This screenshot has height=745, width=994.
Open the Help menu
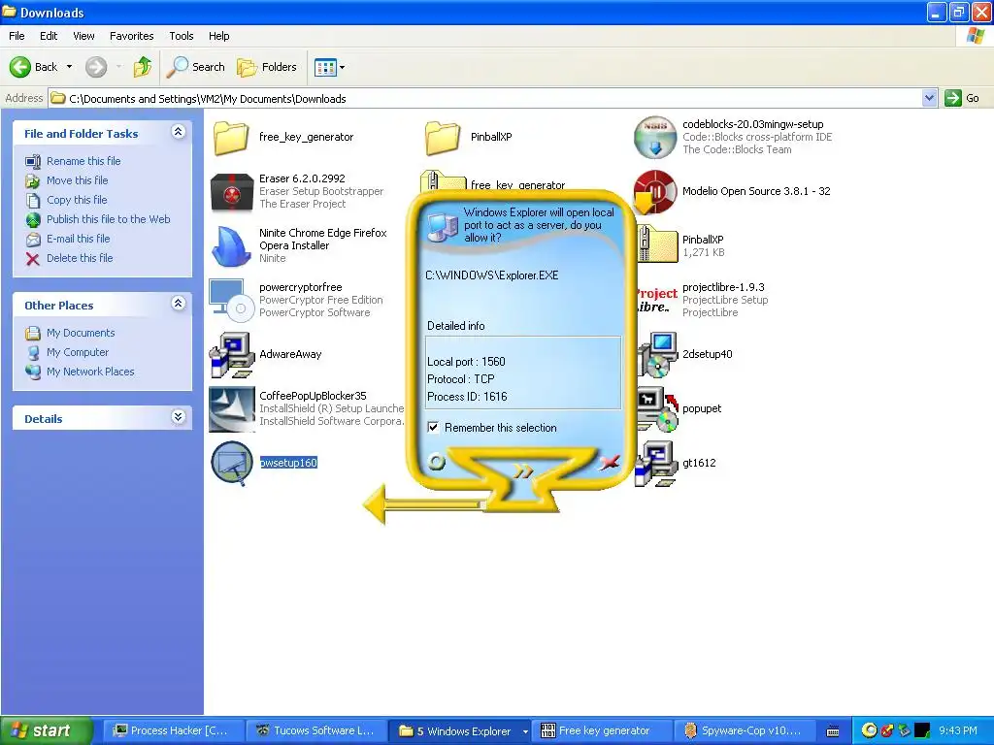(x=218, y=36)
